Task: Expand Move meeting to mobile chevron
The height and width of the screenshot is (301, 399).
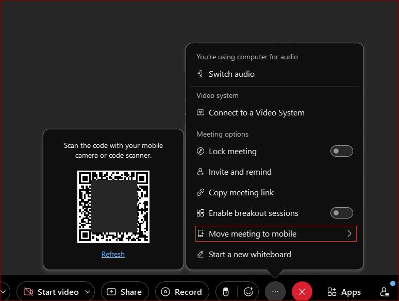Action: tap(350, 233)
